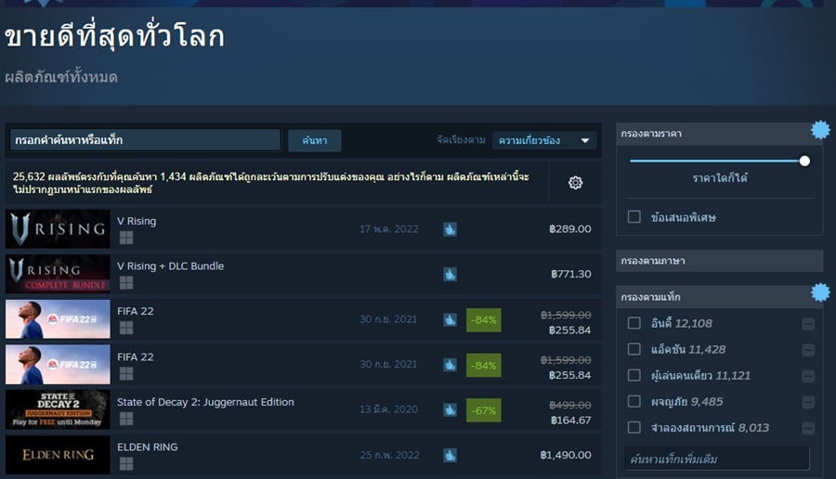Image resolution: width=836 pixels, height=479 pixels.
Task: Click the ฿289.00 price
Action: pyautogui.click(x=570, y=229)
